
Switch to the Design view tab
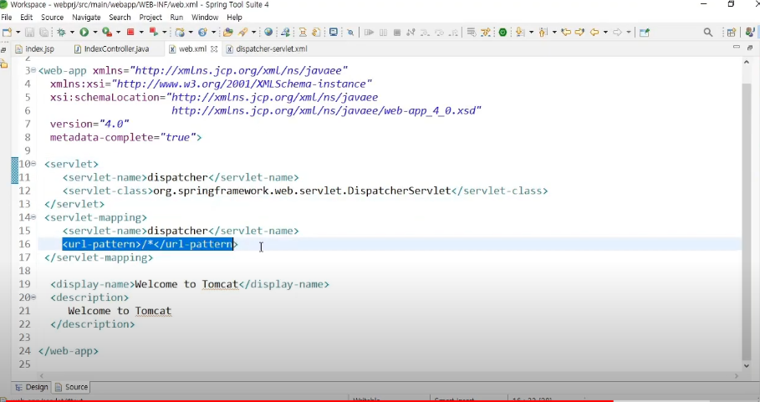pos(32,387)
